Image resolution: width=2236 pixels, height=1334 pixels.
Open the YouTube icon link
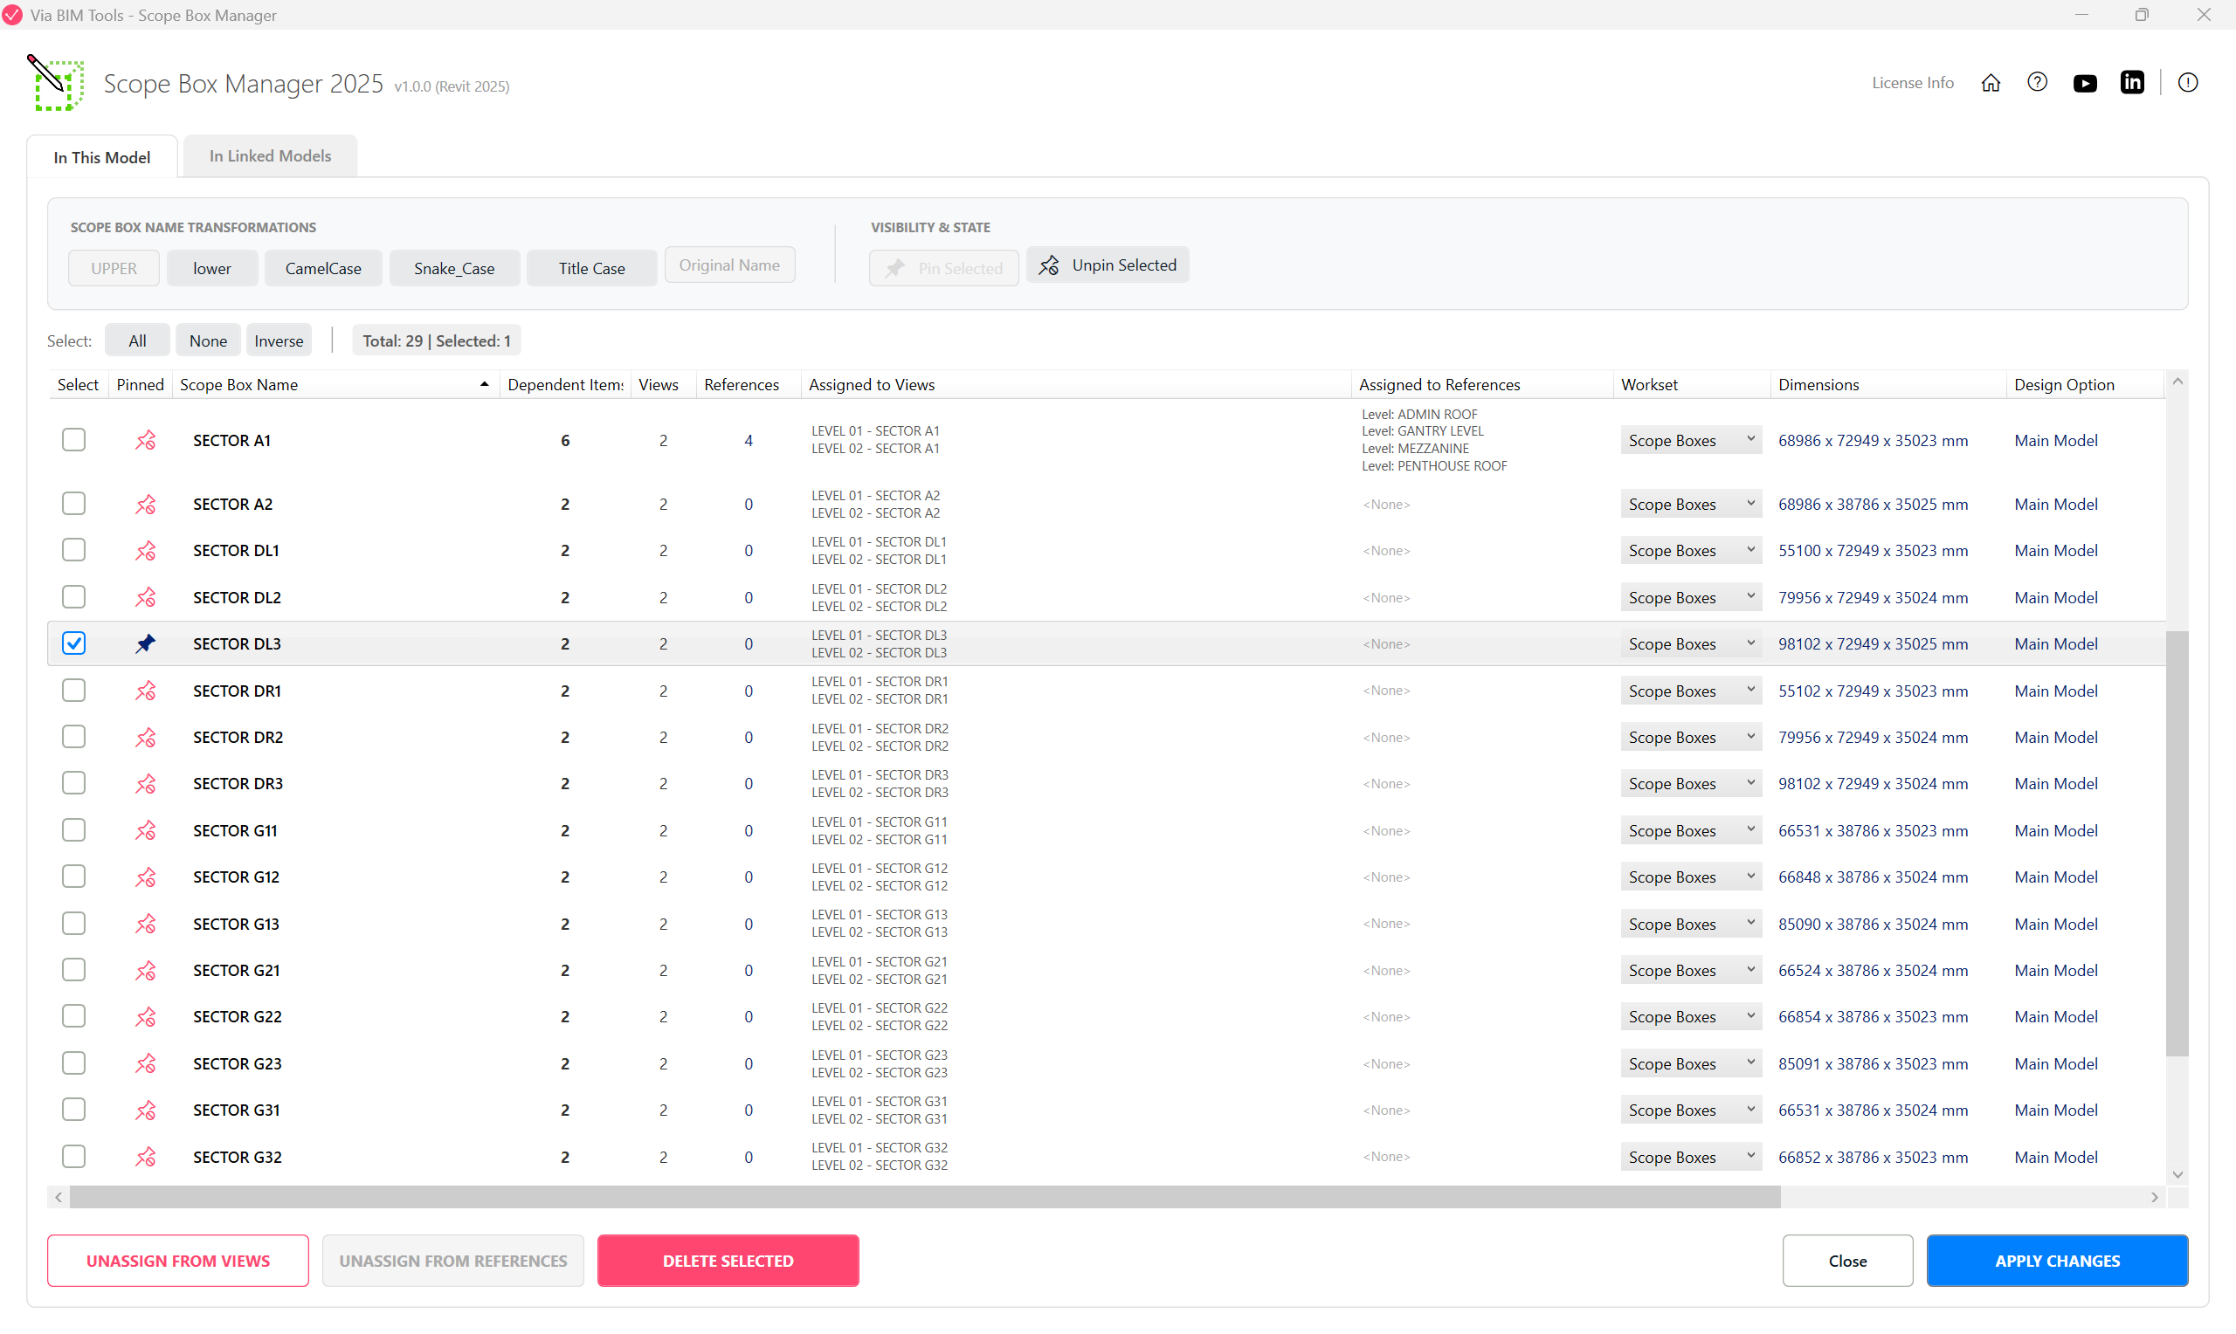[x=2085, y=83]
